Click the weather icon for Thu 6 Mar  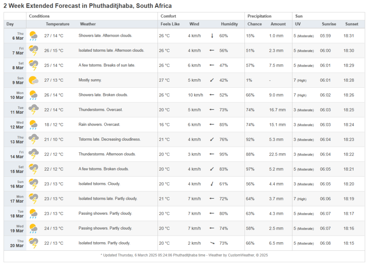(x=34, y=36)
